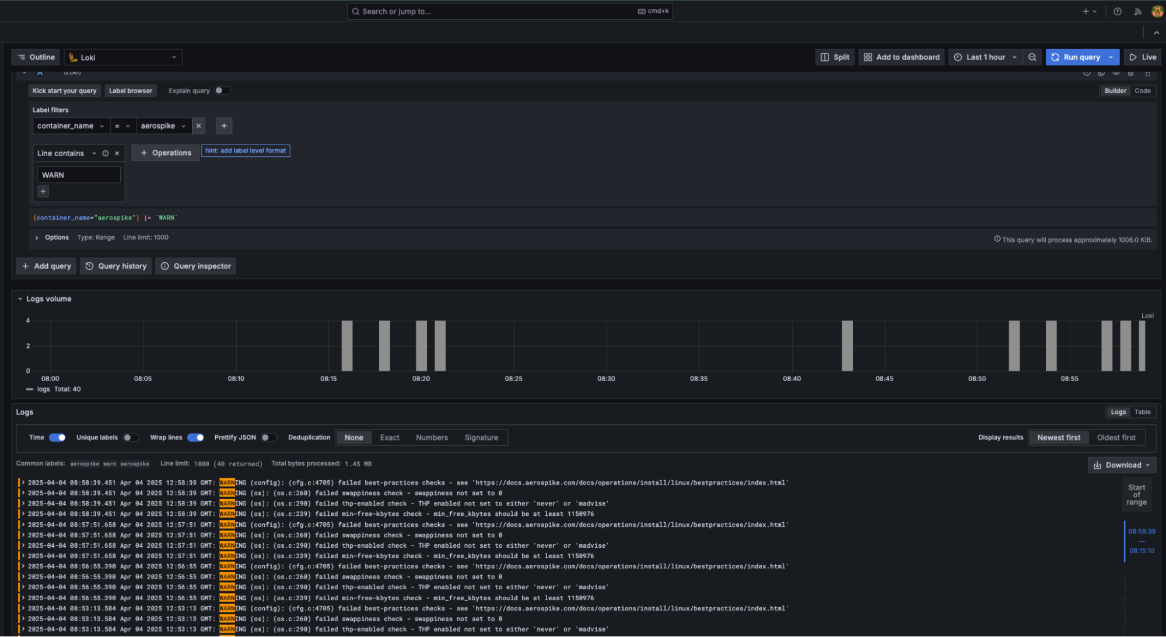Viewport: 1166px width, 637px height.
Task: Click the user avatar icon
Action: (x=1157, y=11)
